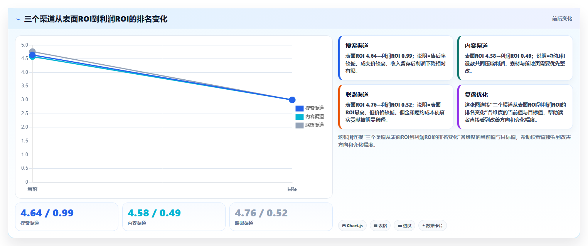Open the 4.58 / 0.49 内容渠道 stat card

click(x=174, y=217)
